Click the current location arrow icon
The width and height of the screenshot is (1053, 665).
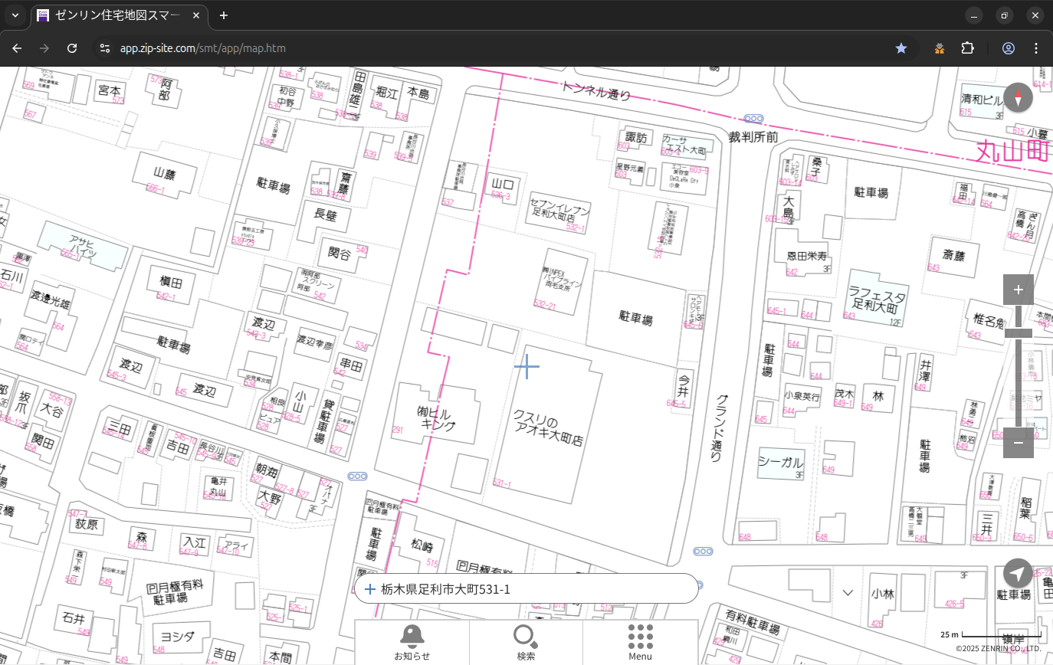(x=1018, y=573)
